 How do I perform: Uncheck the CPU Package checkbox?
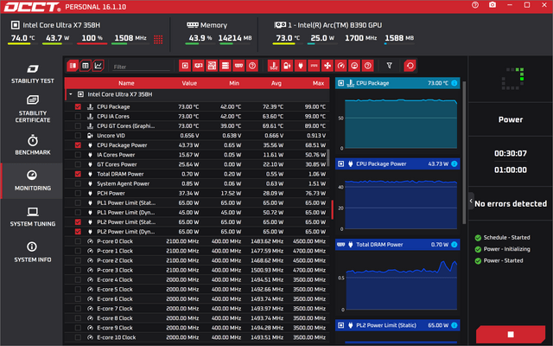(78, 106)
